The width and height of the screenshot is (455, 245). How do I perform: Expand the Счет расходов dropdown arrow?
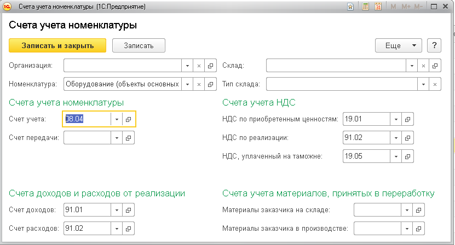coord(117,229)
